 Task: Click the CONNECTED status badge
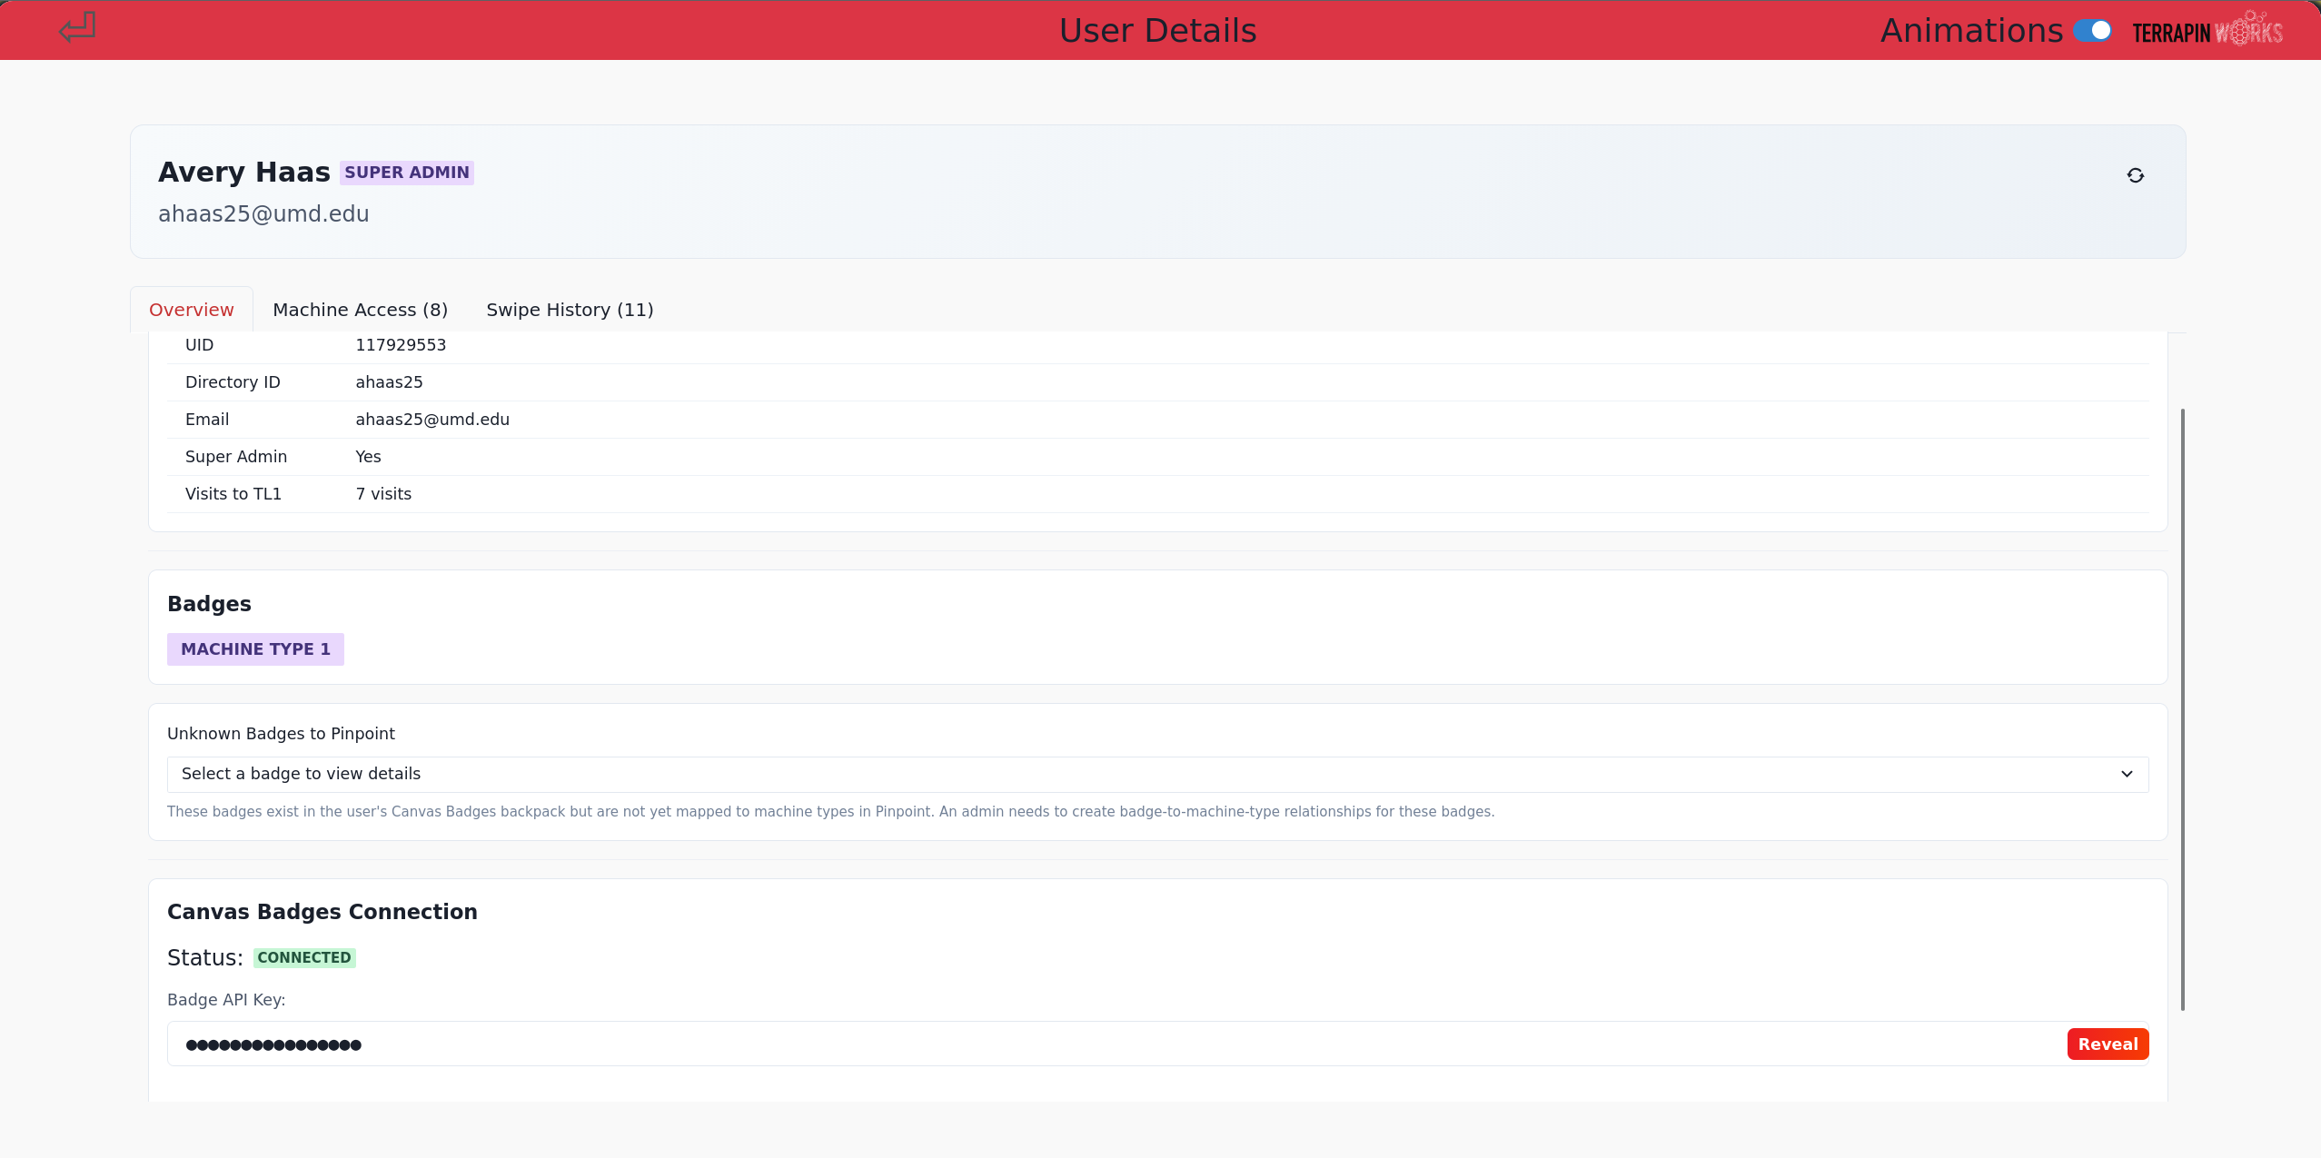tap(304, 957)
